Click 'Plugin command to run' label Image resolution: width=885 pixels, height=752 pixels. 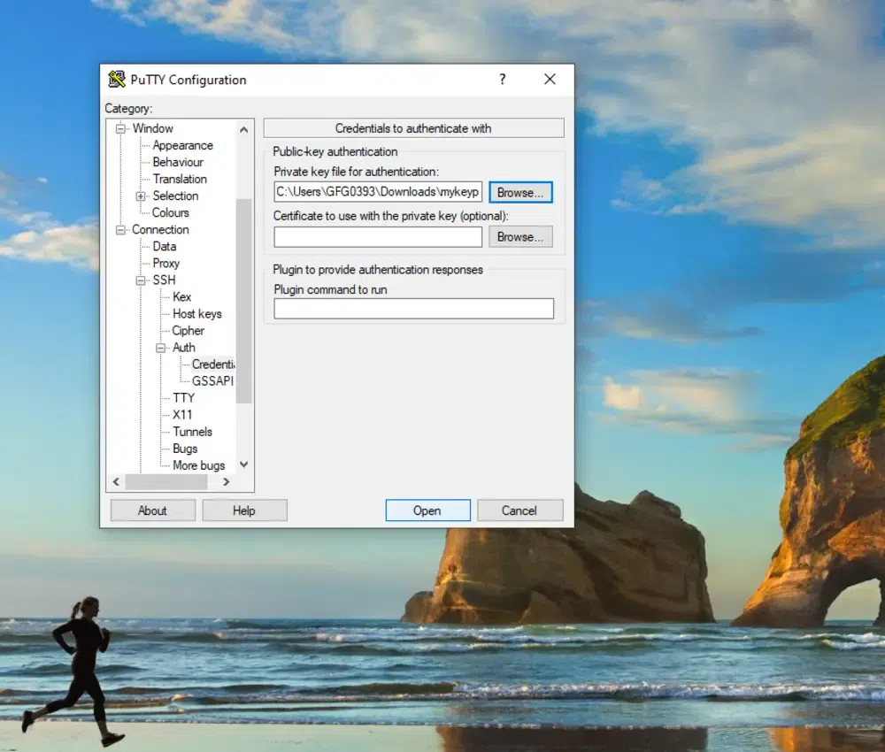click(x=330, y=290)
